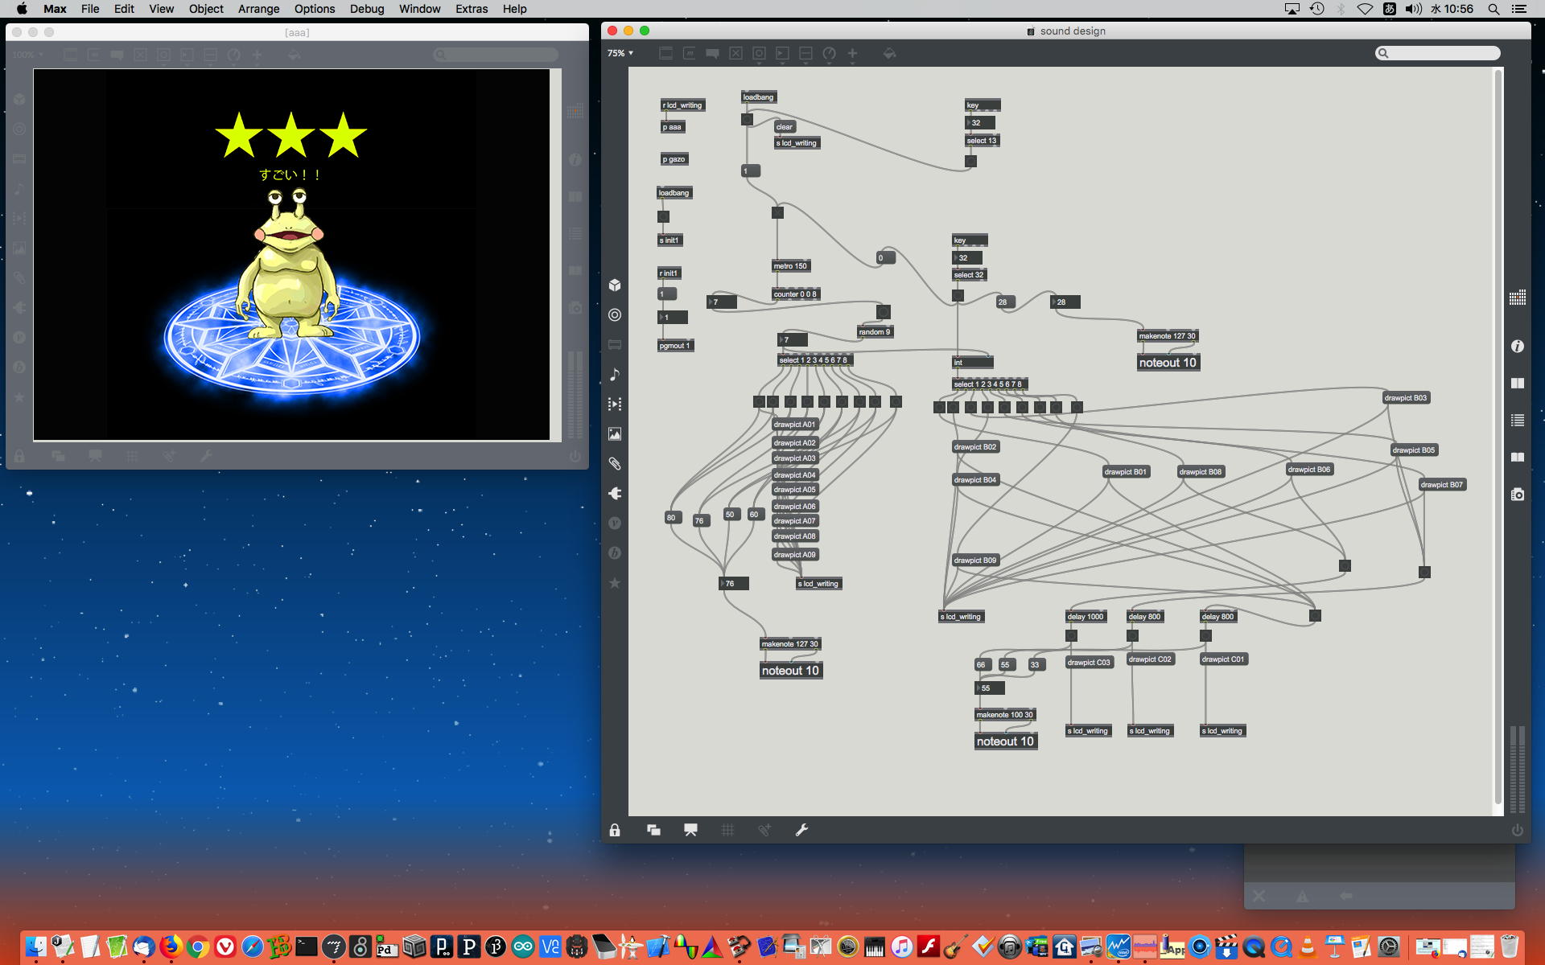Toggle the metro 150 toggle box
This screenshot has width=1545, height=965.
(x=777, y=213)
